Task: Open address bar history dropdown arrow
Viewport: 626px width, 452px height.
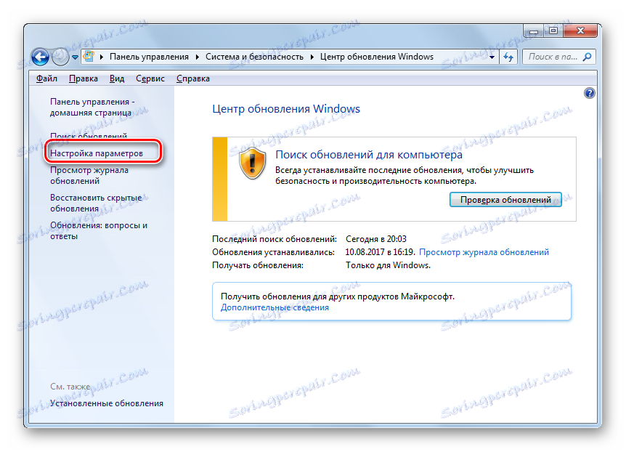Action: [492, 57]
